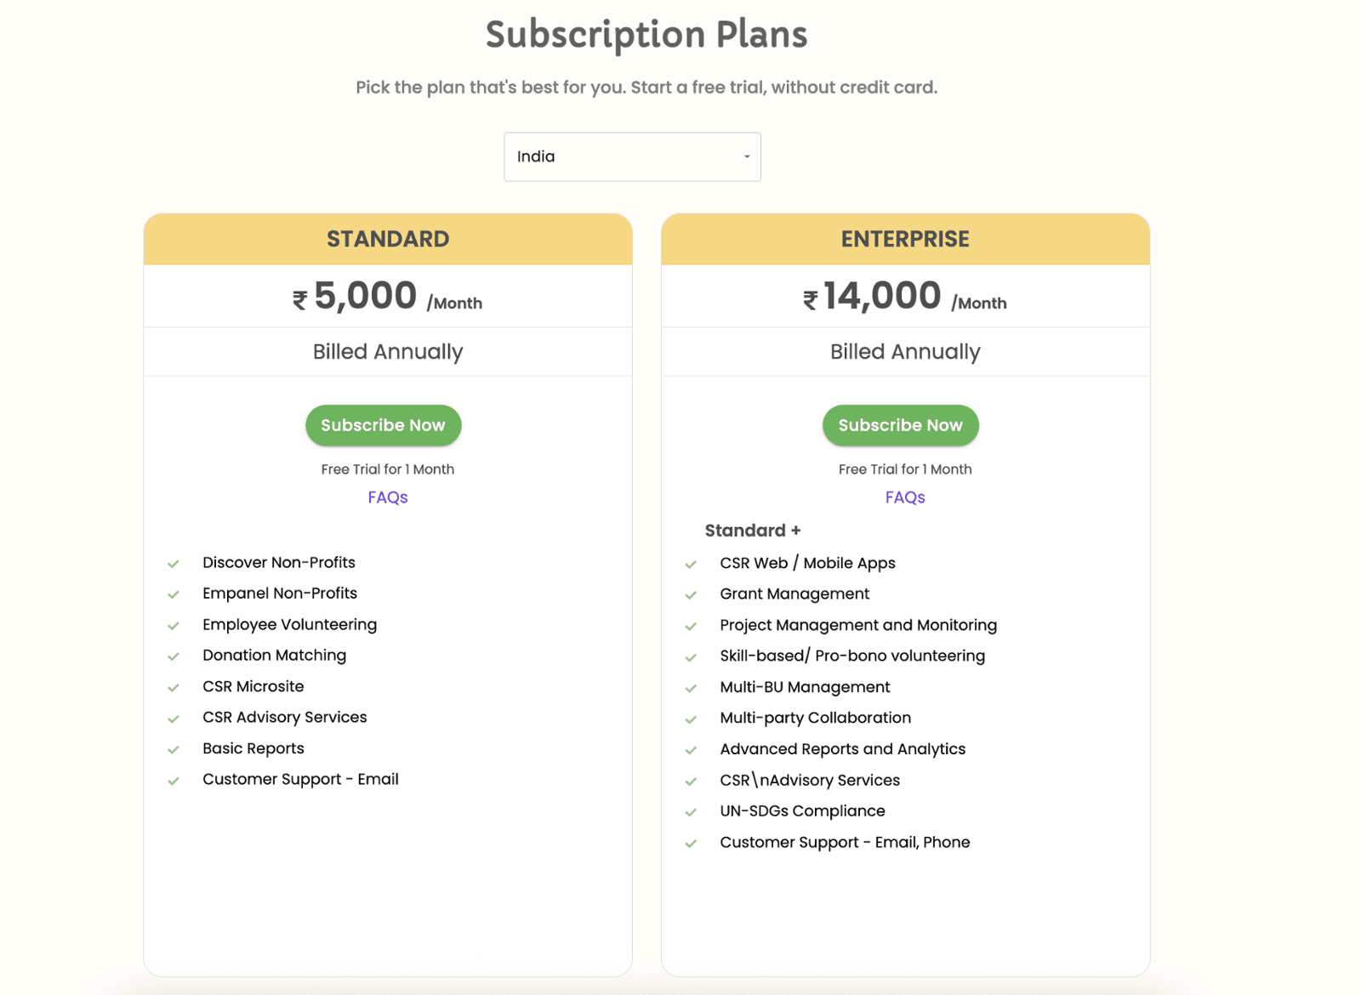The height and width of the screenshot is (995, 1361).
Task: Open the India country dropdown
Action: 632,156
